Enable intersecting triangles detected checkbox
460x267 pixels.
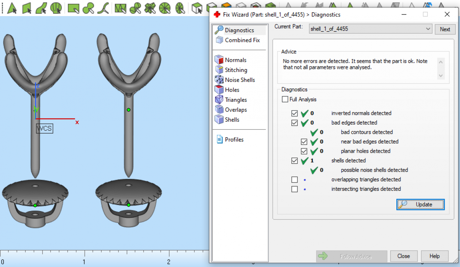pyautogui.click(x=294, y=189)
